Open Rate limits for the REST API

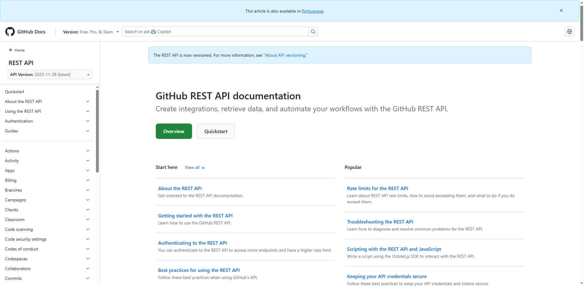point(377,188)
